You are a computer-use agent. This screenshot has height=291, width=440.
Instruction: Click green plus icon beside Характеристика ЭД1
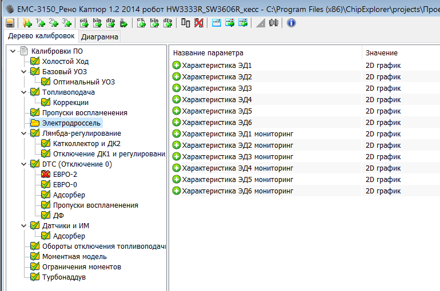point(177,66)
